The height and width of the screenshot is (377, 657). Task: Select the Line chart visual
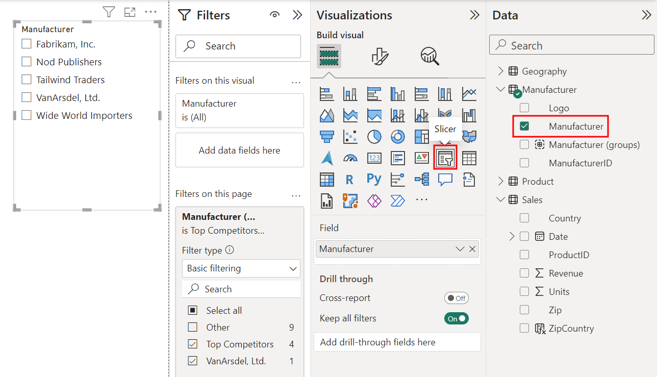coord(469,94)
